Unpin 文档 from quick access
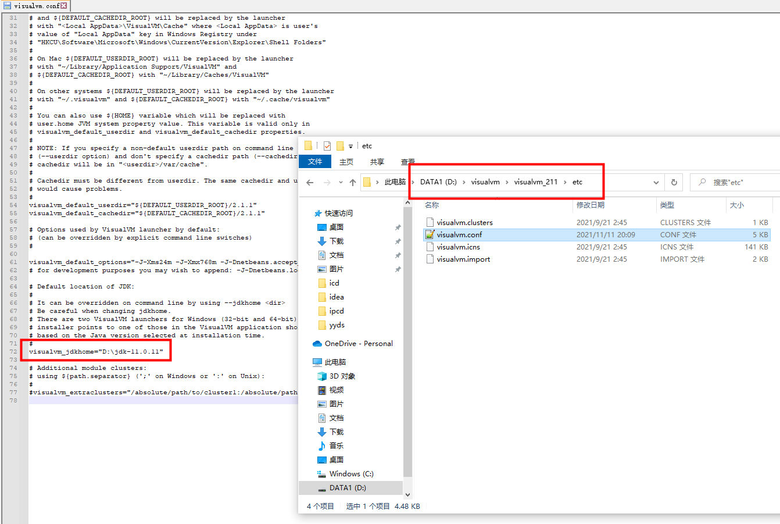The height and width of the screenshot is (524, 780). click(x=398, y=255)
